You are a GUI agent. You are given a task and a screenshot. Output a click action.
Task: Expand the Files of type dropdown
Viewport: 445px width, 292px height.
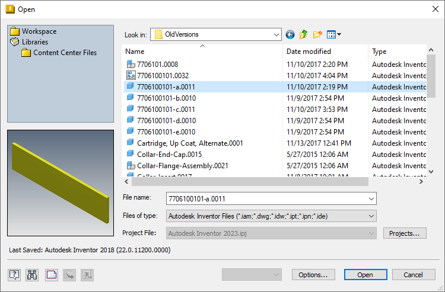point(371,216)
